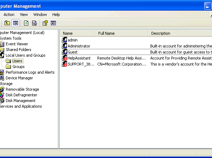
Task: Open the View menu
Action: pyautogui.click(x=24, y=15)
